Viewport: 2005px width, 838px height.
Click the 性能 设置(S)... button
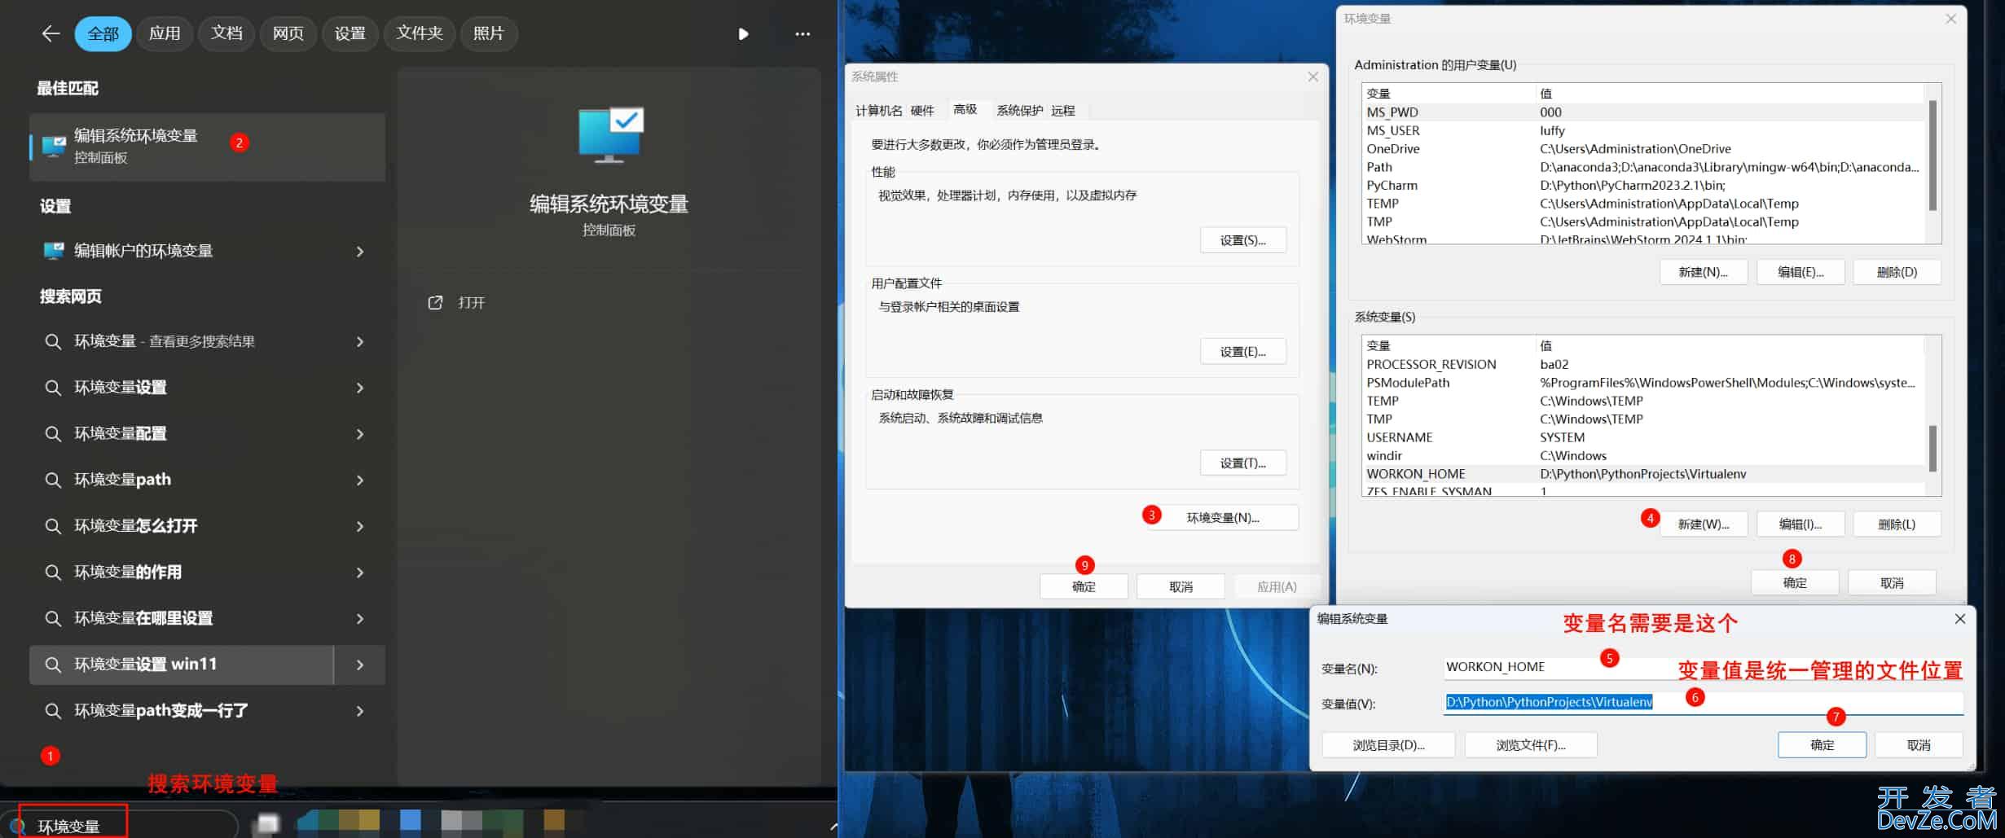pyautogui.click(x=1242, y=240)
